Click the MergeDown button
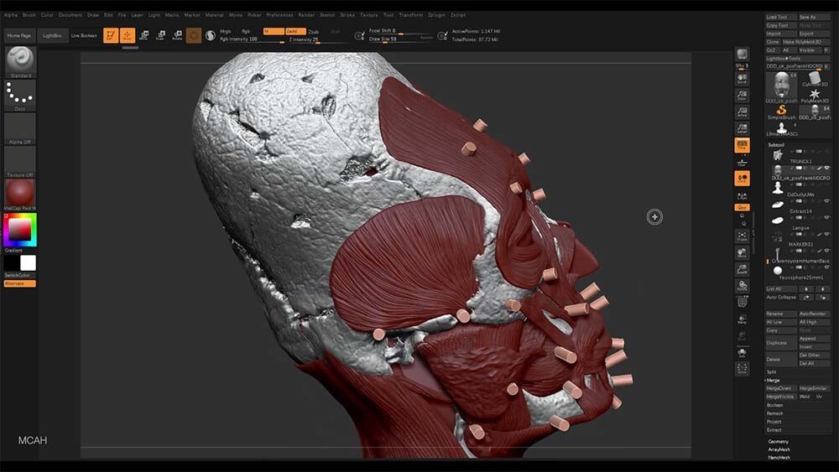 (x=780, y=389)
